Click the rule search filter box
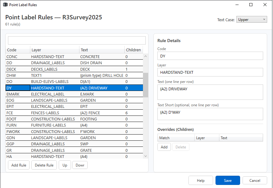Viewport: 273px width, 188px height. pos(77,40)
